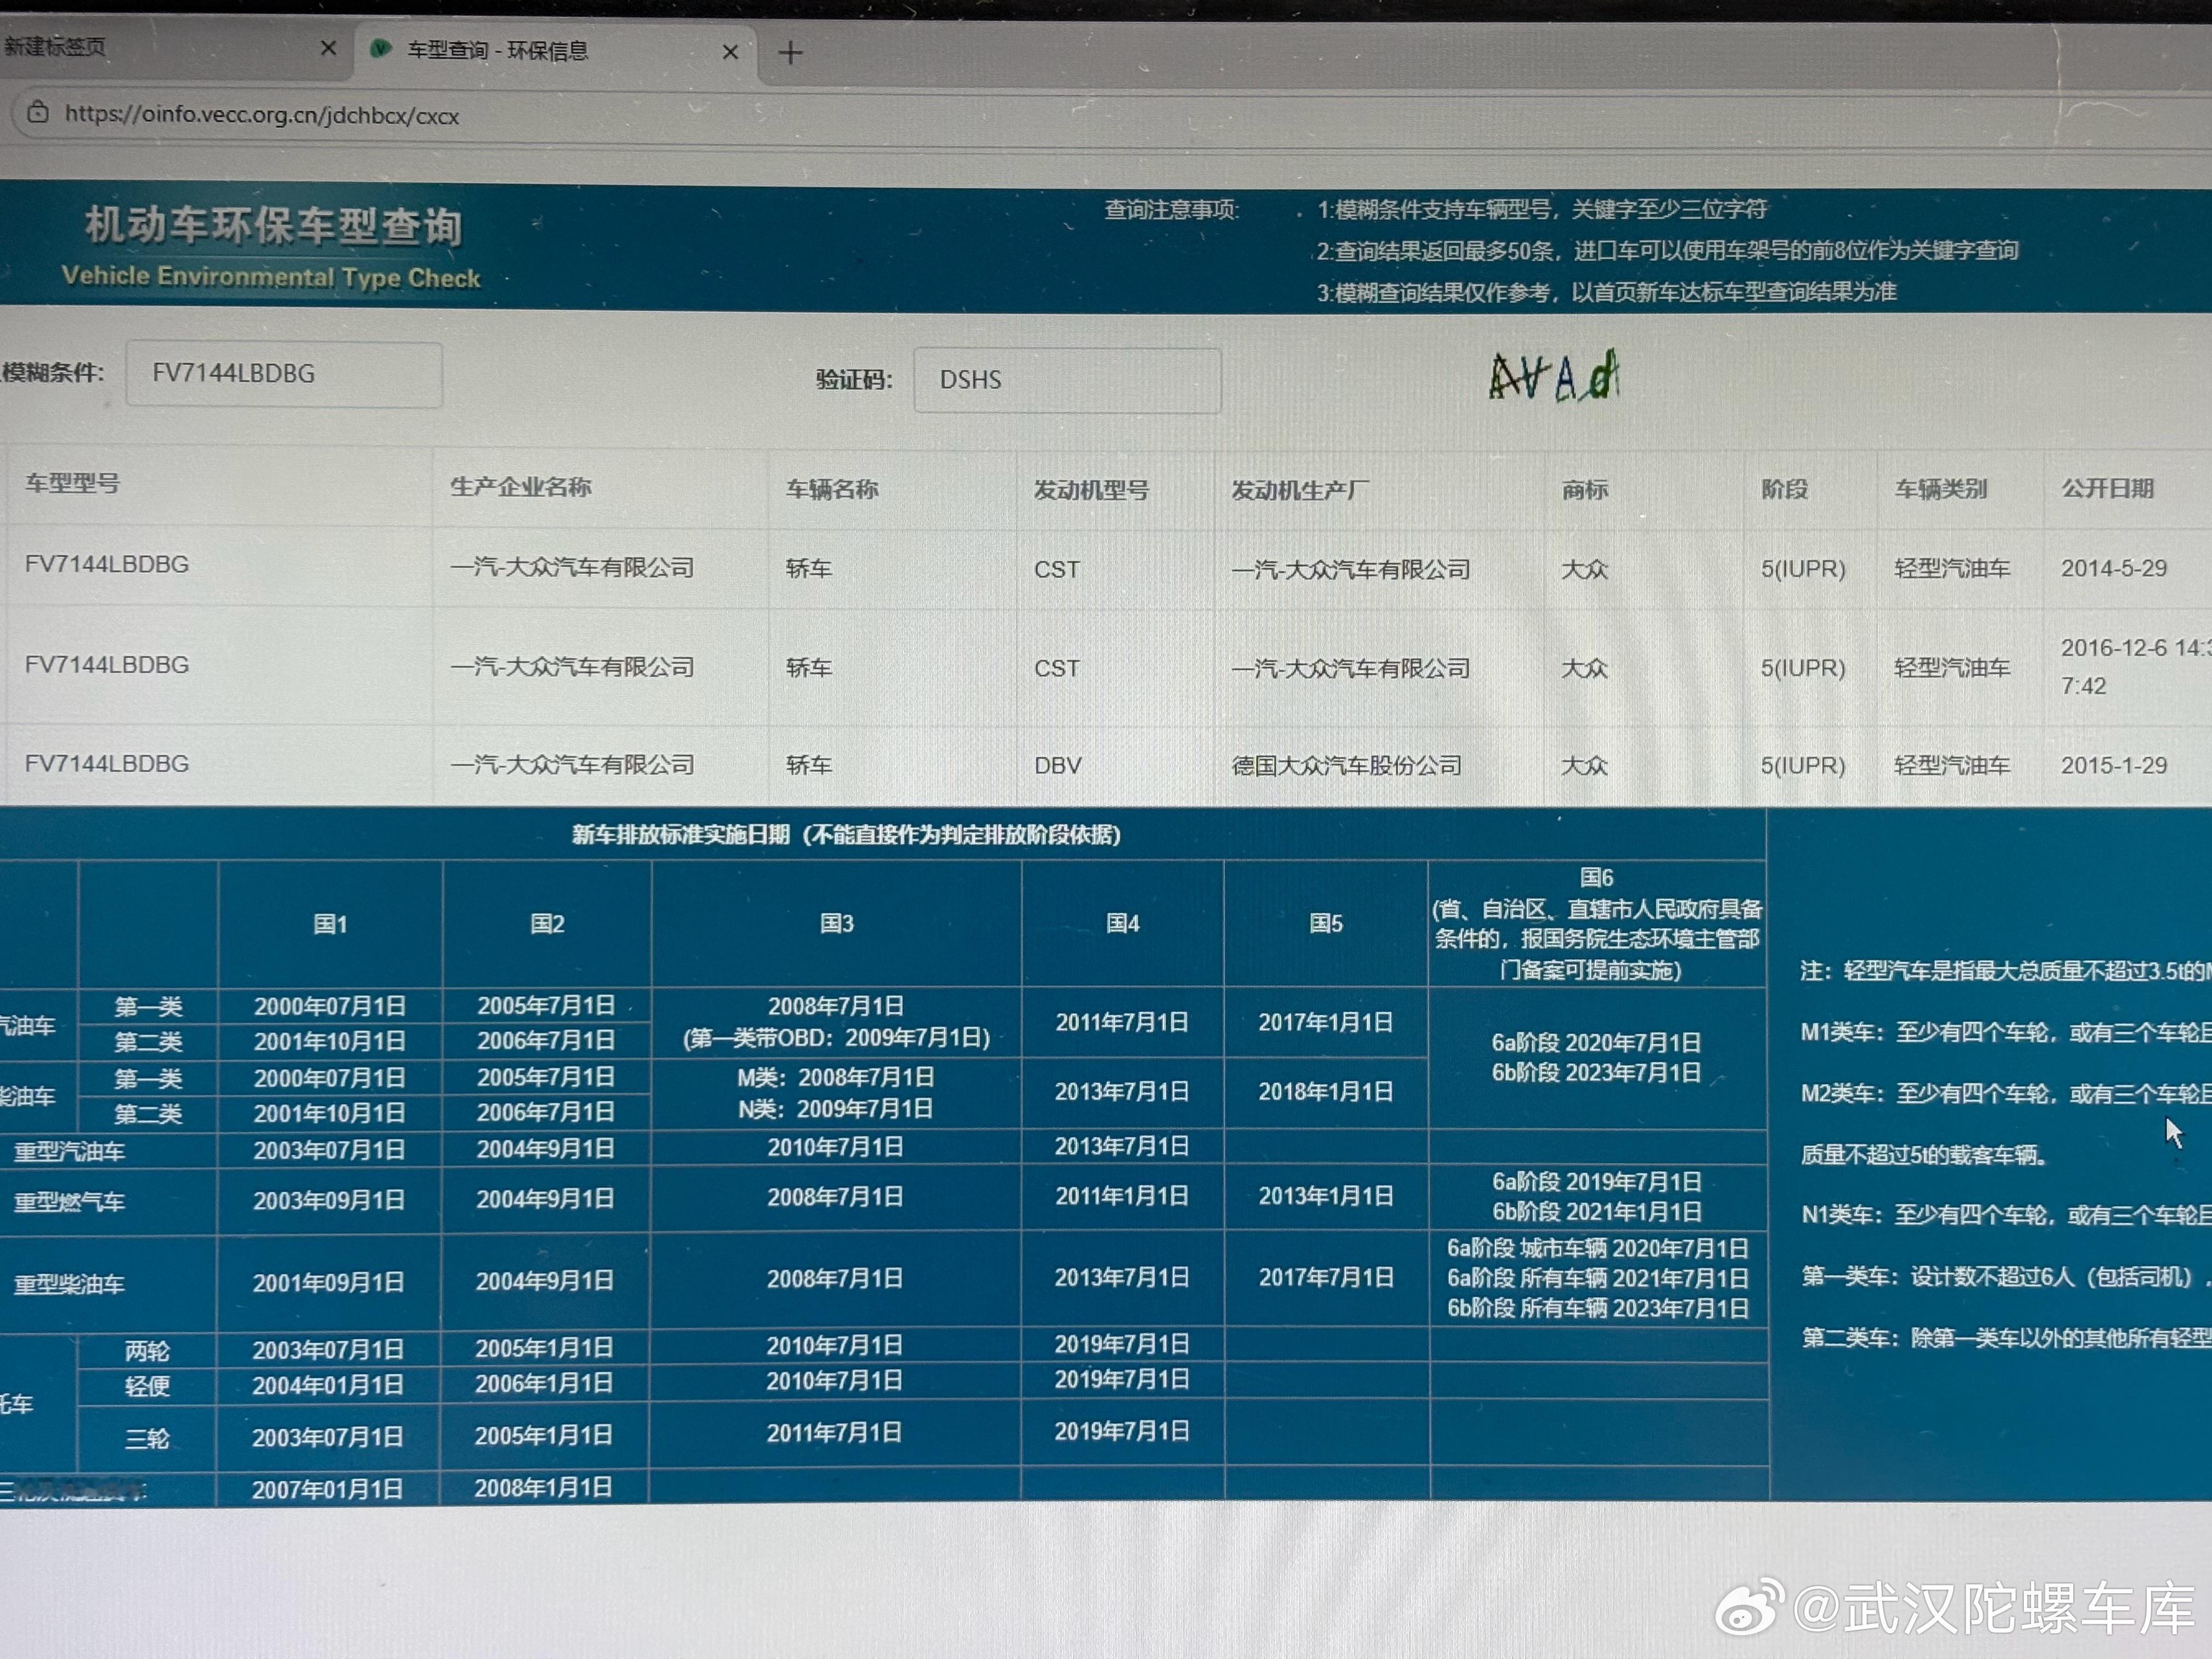Click the new tab plus icon
2212x1659 pixels.
790,53
